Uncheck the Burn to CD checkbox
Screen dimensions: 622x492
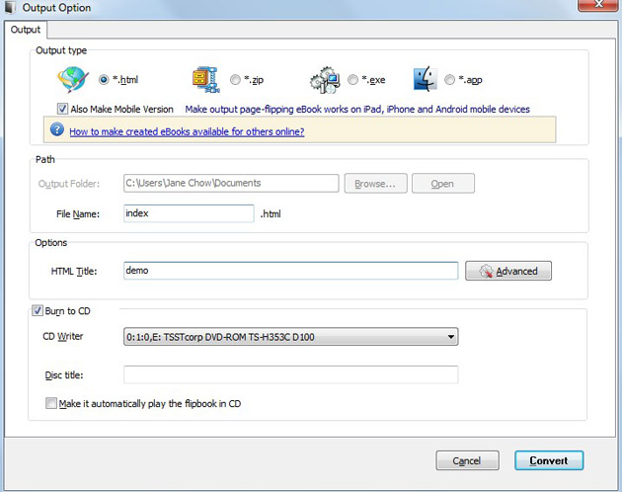[38, 310]
